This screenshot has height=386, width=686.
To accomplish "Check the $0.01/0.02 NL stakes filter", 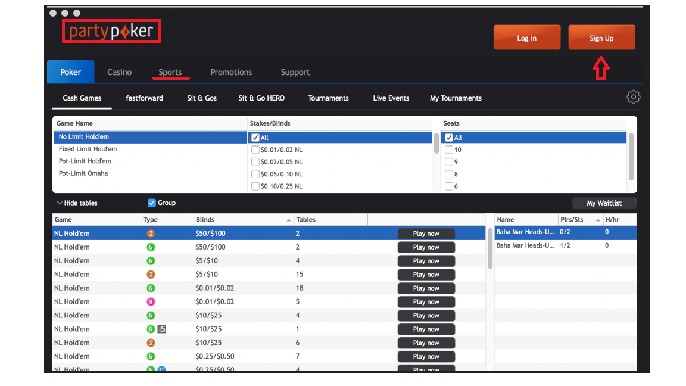I will tap(255, 150).
